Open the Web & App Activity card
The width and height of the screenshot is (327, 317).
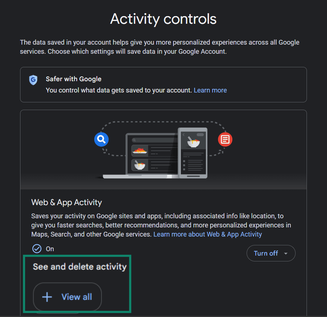(x=66, y=202)
